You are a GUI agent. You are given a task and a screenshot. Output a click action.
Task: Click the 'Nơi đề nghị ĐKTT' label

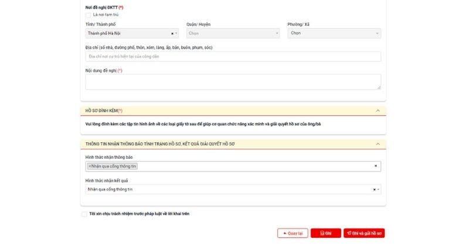point(104,8)
